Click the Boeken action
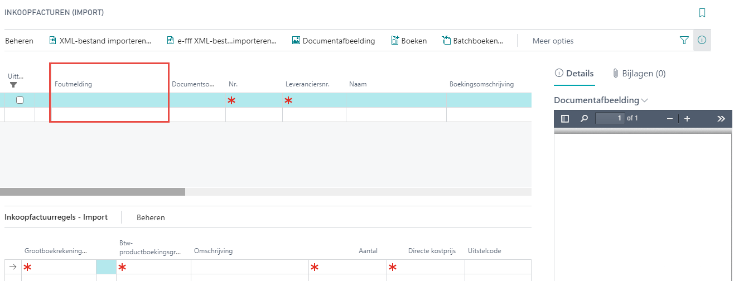Image resolution: width=734 pixels, height=281 pixels. pyautogui.click(x=409, y=41)
